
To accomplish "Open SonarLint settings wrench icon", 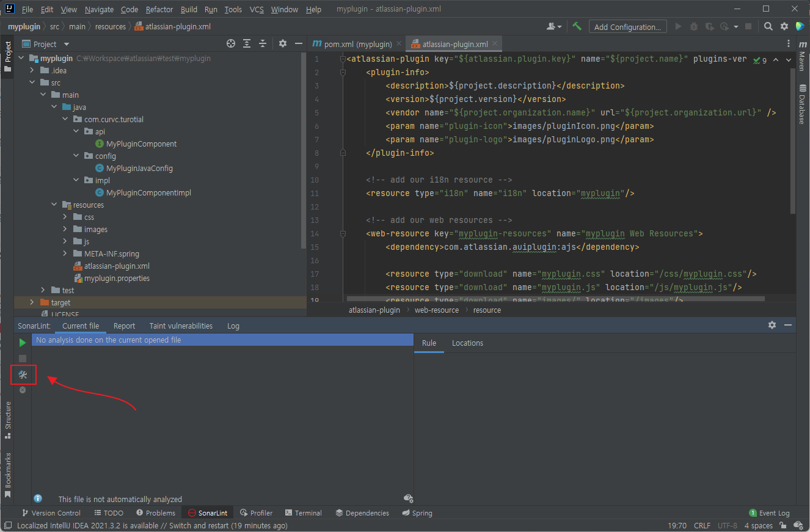I will (23, 374).
